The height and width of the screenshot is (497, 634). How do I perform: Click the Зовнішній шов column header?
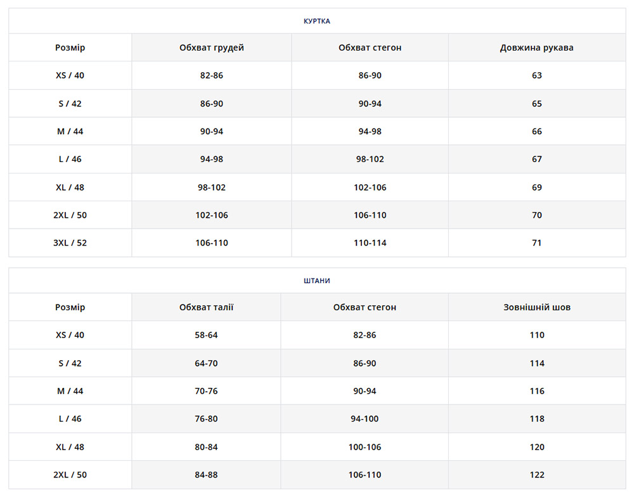coord(536,307)
